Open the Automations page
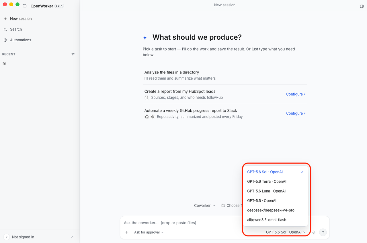Image resolution: width=367 pixels, height=243 pixels. (17, 40)
